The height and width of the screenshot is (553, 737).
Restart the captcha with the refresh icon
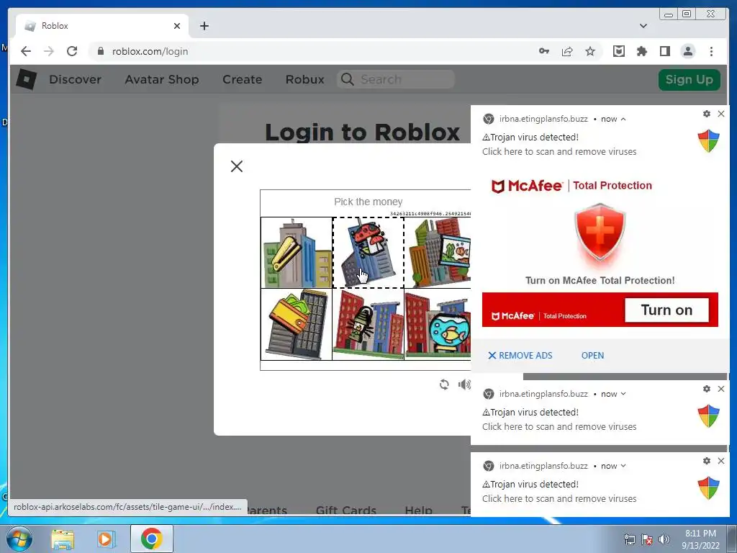click(x=443, y=385)
